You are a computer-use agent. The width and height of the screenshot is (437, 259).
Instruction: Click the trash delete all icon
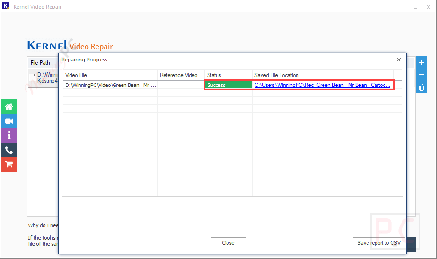(421, 87)
